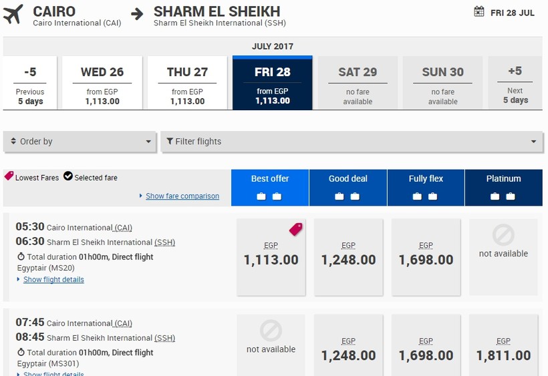The height and width of the screenshot is (376, 548).
Task: Go to the Previous 5 days
Action: coord(30,83)
